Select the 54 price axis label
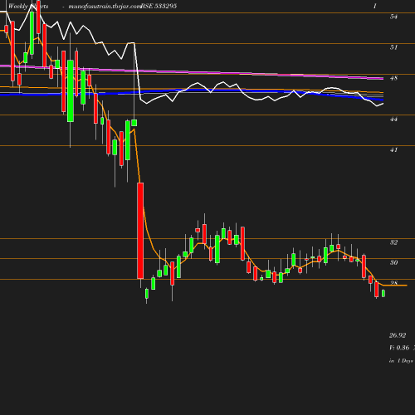This screenshot has width=415, height=415. pyautogui.click(x=393, y=17)
